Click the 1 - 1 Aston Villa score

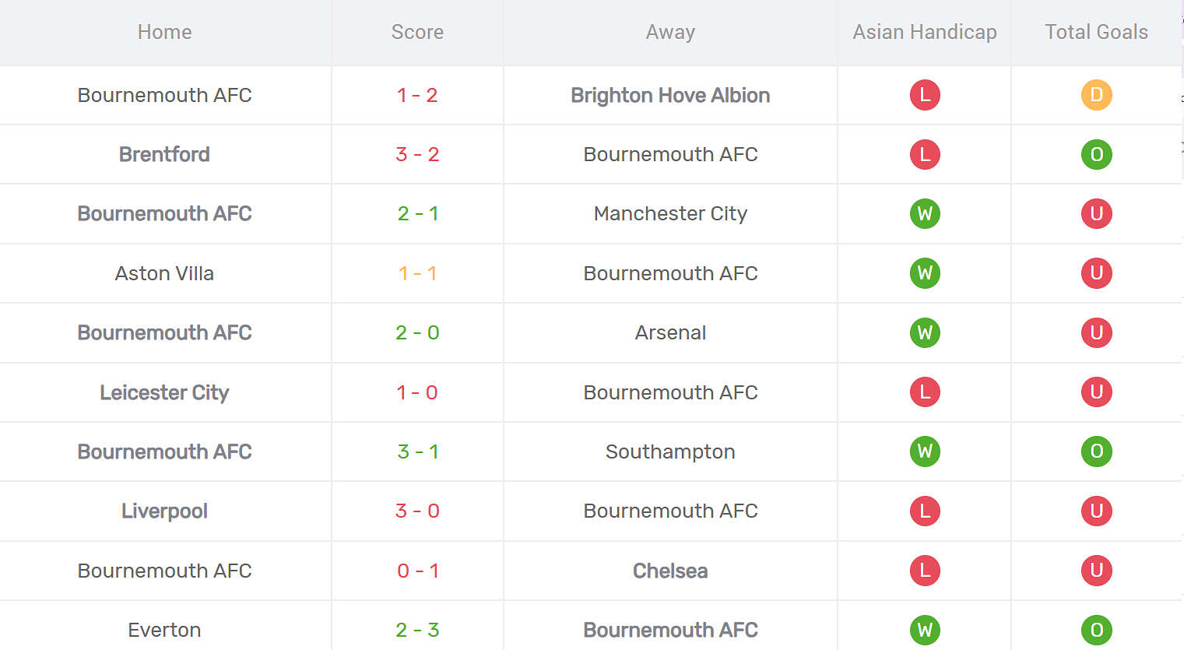click(417, 273)
